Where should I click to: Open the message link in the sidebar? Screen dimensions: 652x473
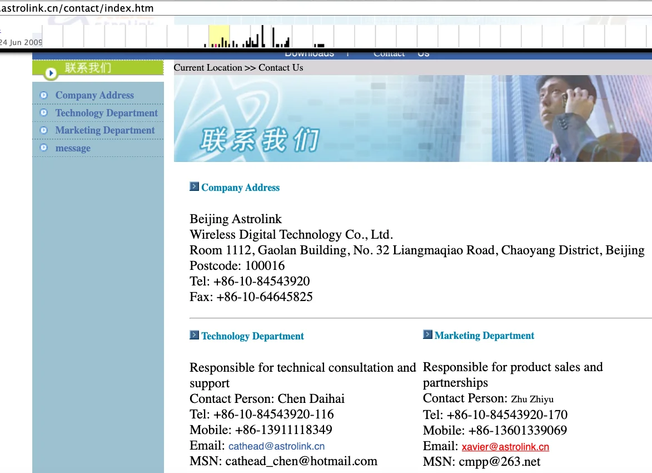pos(73,148)
